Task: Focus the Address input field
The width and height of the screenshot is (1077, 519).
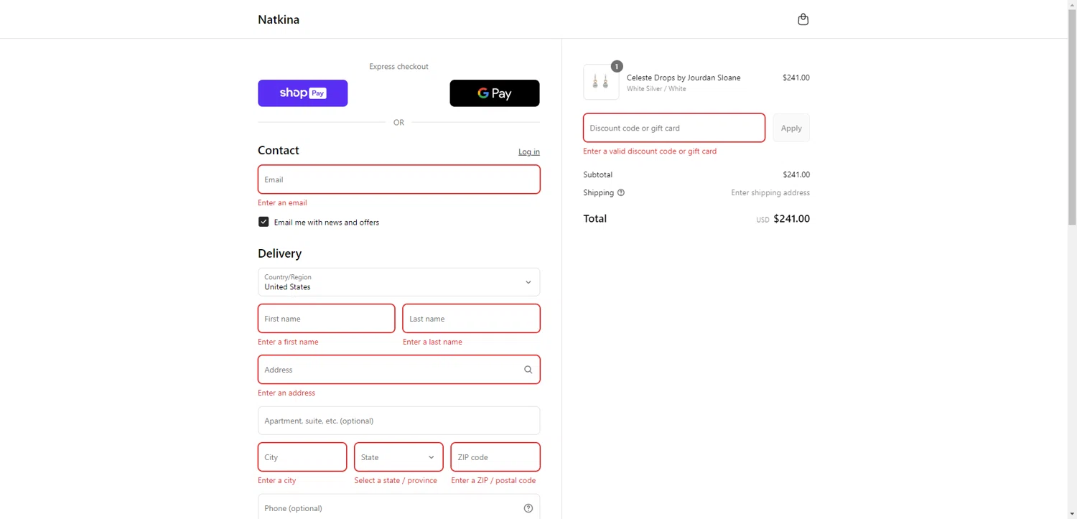Action: (398, 370)
